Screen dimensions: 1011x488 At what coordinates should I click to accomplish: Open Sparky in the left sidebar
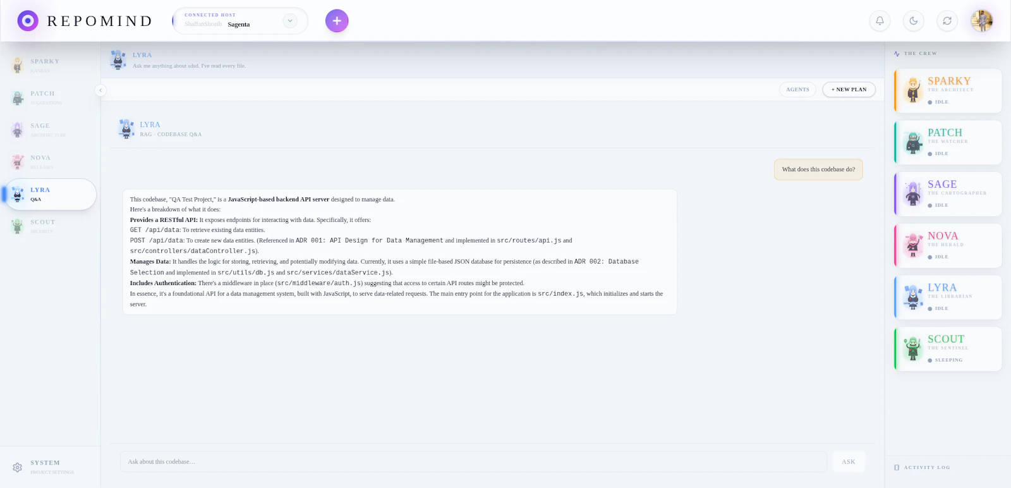click(49, 65)
